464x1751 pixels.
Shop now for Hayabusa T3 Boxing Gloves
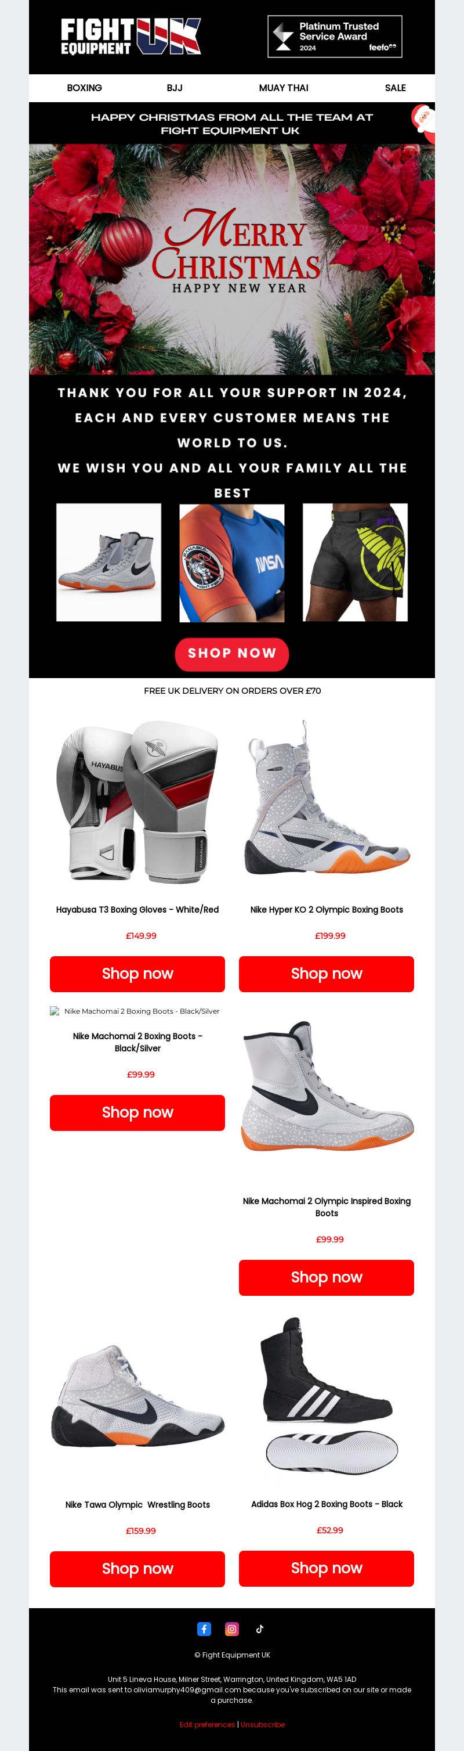pyautogui.click(x=137, y=974)
